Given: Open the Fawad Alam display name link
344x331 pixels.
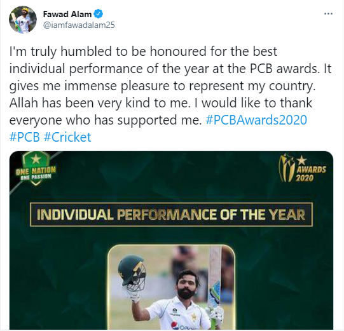Looking at the screenshot, I should point(67,14).
